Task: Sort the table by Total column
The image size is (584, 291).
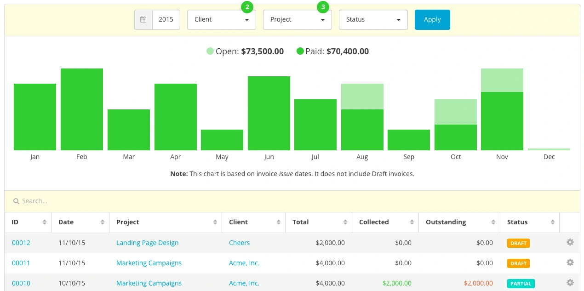Action: [x=300, y=222]
